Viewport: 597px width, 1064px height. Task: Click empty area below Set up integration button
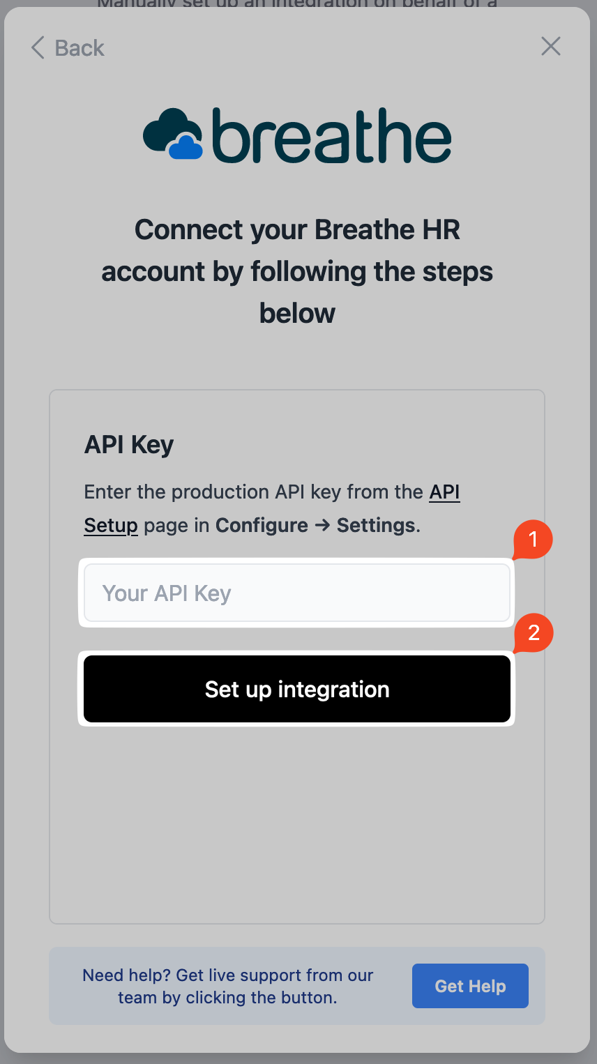coord(297,823)
